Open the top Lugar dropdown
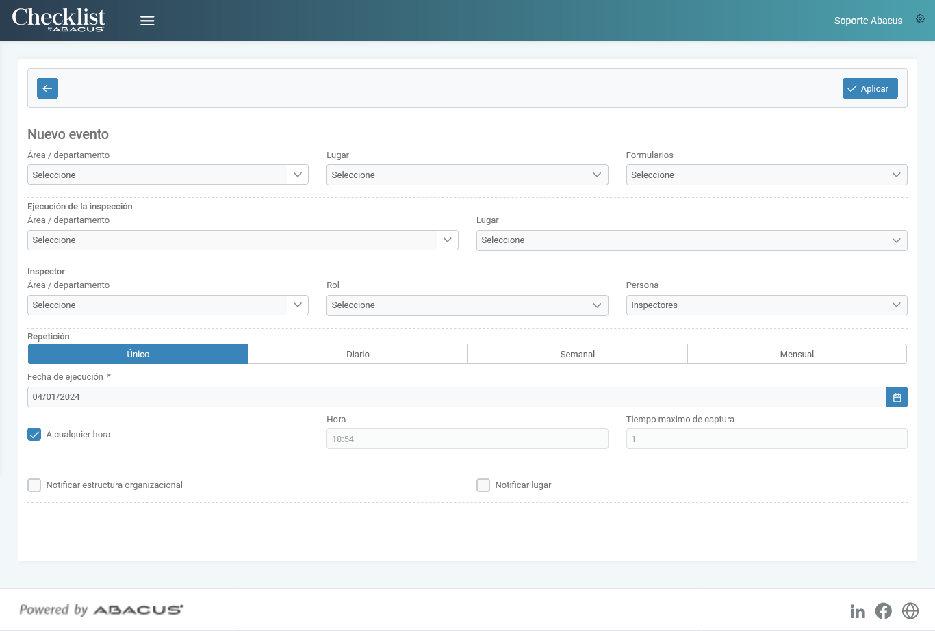The width and height of the screenshot is (935, 631). coord(467,175)
